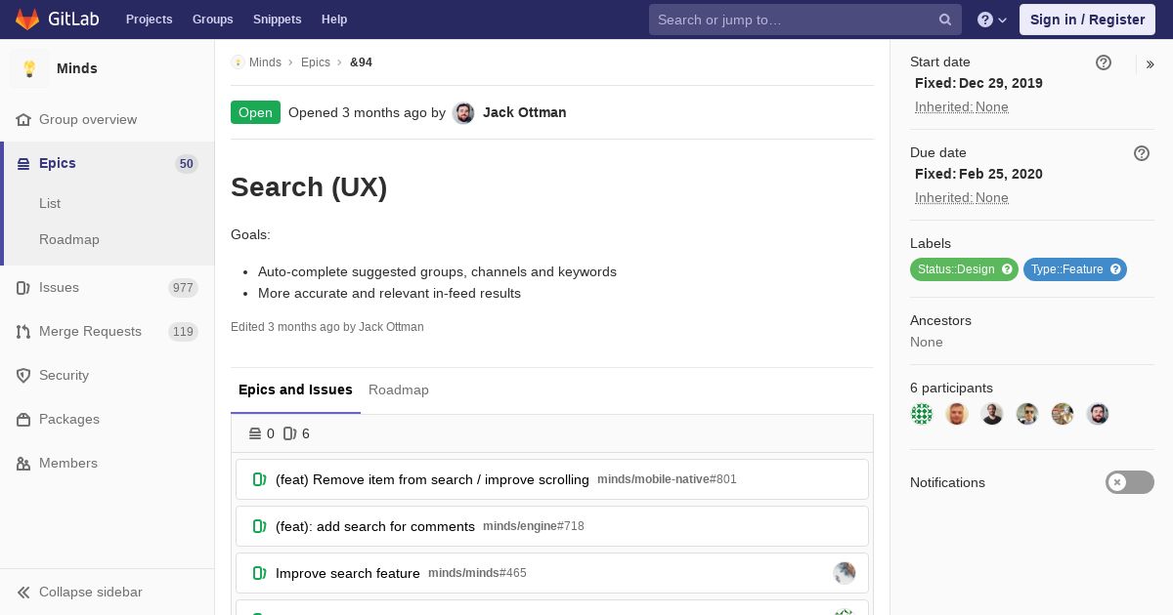Open Merge Requests in the sidebar
Viewport: 1173px width, 615px height.
[x=90, y=331]
